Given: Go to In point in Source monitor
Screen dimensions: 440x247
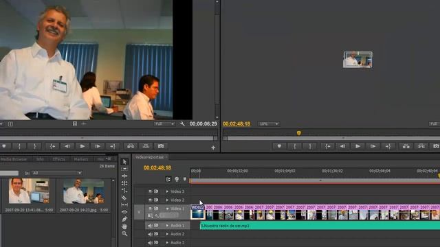Looking at the screenshot, I should tap(52, 146).
